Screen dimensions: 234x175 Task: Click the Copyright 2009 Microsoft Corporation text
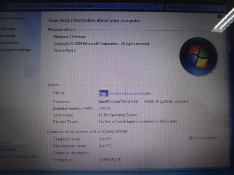pos(102,44)
